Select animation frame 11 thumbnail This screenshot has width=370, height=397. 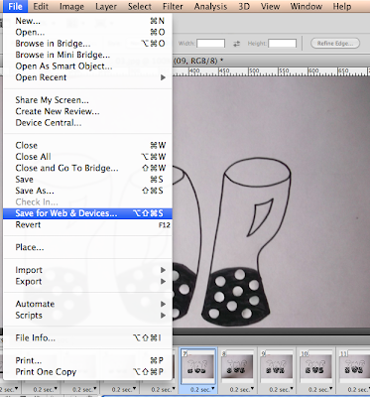coord(355,366)
